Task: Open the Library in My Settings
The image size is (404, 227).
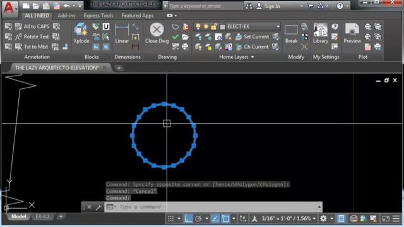Action: coord(320,33)
